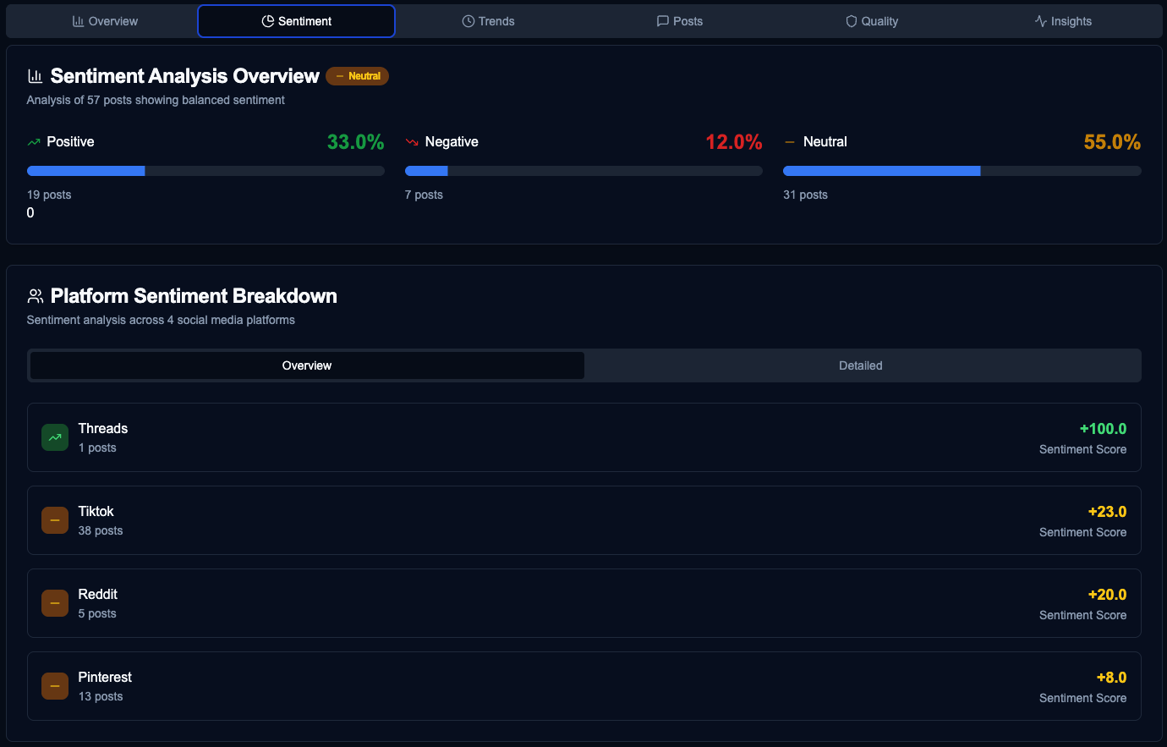Click the Pinterest platform row
Image resolution: width=1167 pixels, height=747 pixels.
click(x=583, y=686)
